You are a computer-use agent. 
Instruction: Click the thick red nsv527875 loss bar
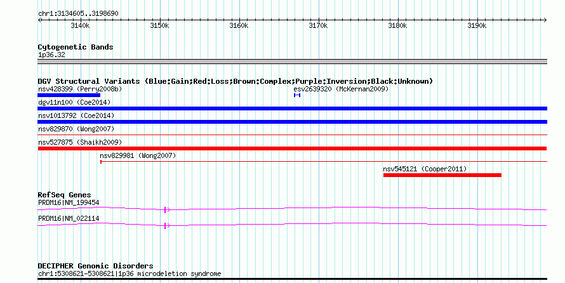pos(292,148)
